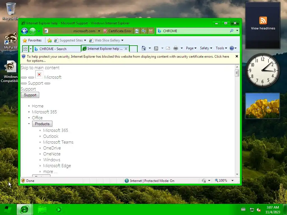Expand the address bar autocomplete arrow

coord(99,31)
